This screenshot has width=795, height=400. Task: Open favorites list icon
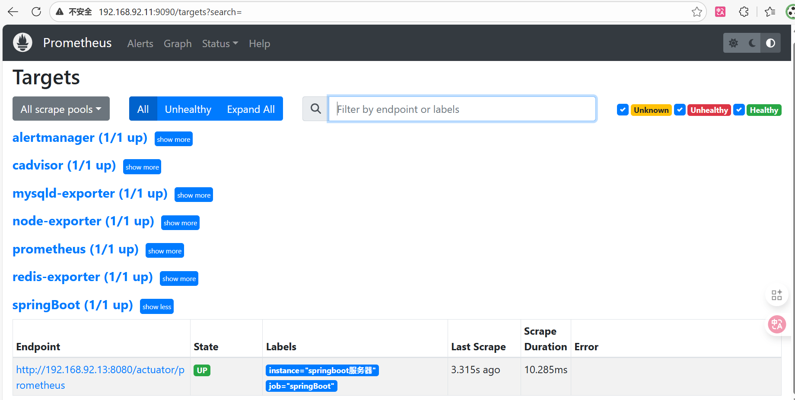pyautogui.click(x=770, y=12)
